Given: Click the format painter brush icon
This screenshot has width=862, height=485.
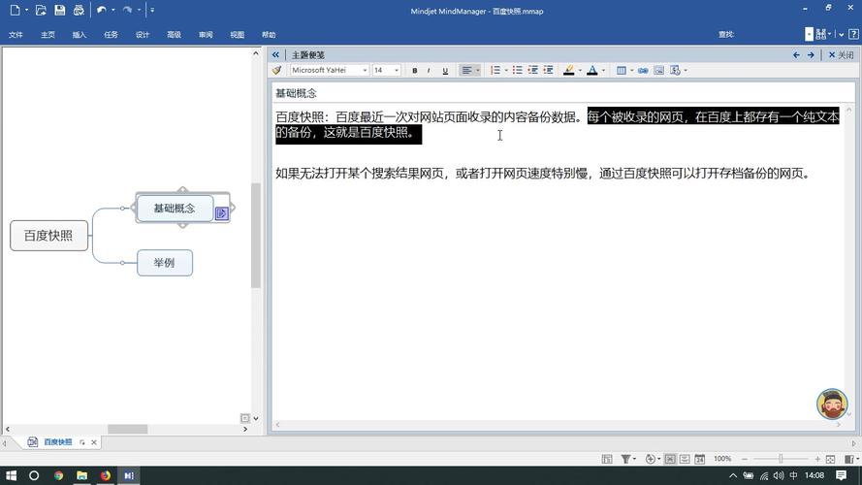Looking at the screenshot, I should pyautogui.click(x=277, y=71).
